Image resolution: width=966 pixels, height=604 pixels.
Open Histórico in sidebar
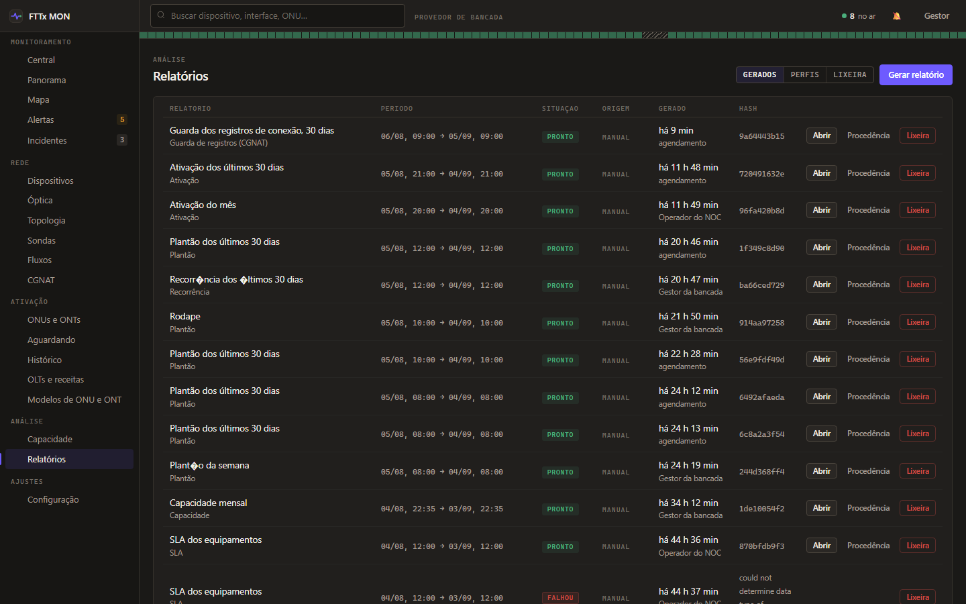(69, 360)
